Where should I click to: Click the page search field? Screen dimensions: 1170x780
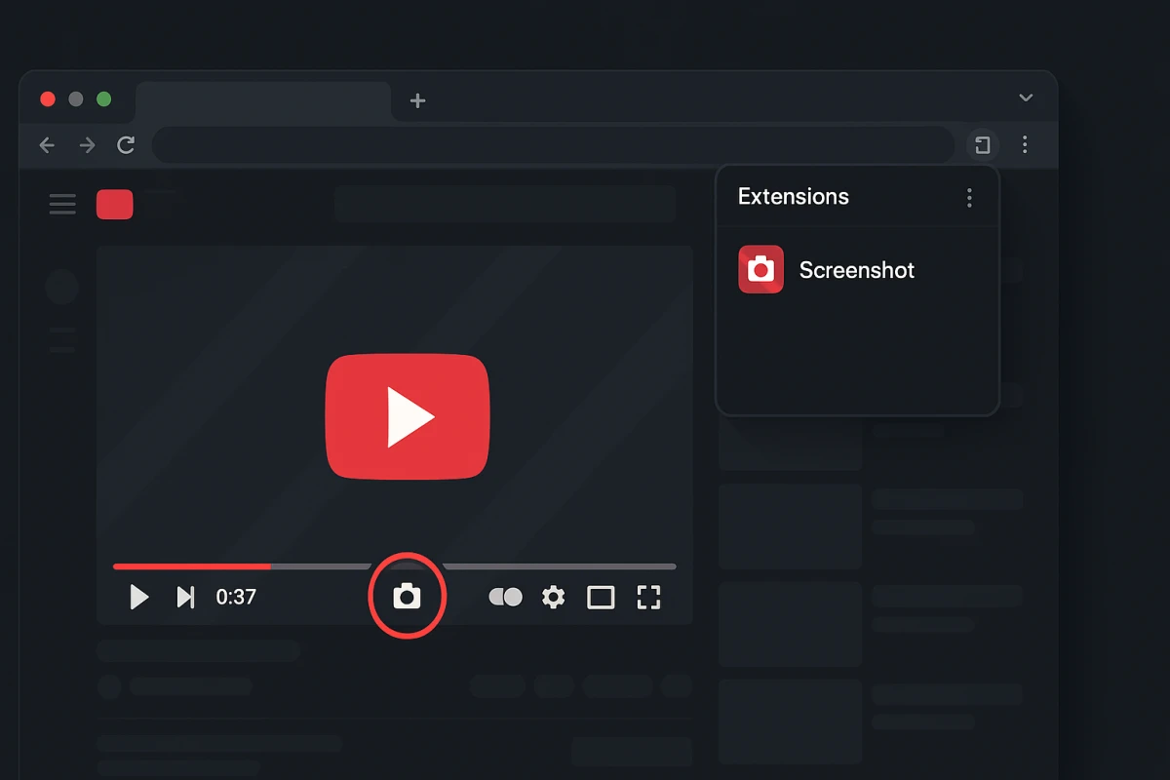pyautogui.click(x=505, y=205)
